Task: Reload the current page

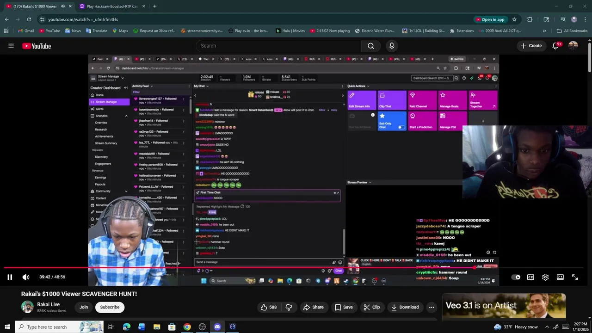Action: click(29, 19)
